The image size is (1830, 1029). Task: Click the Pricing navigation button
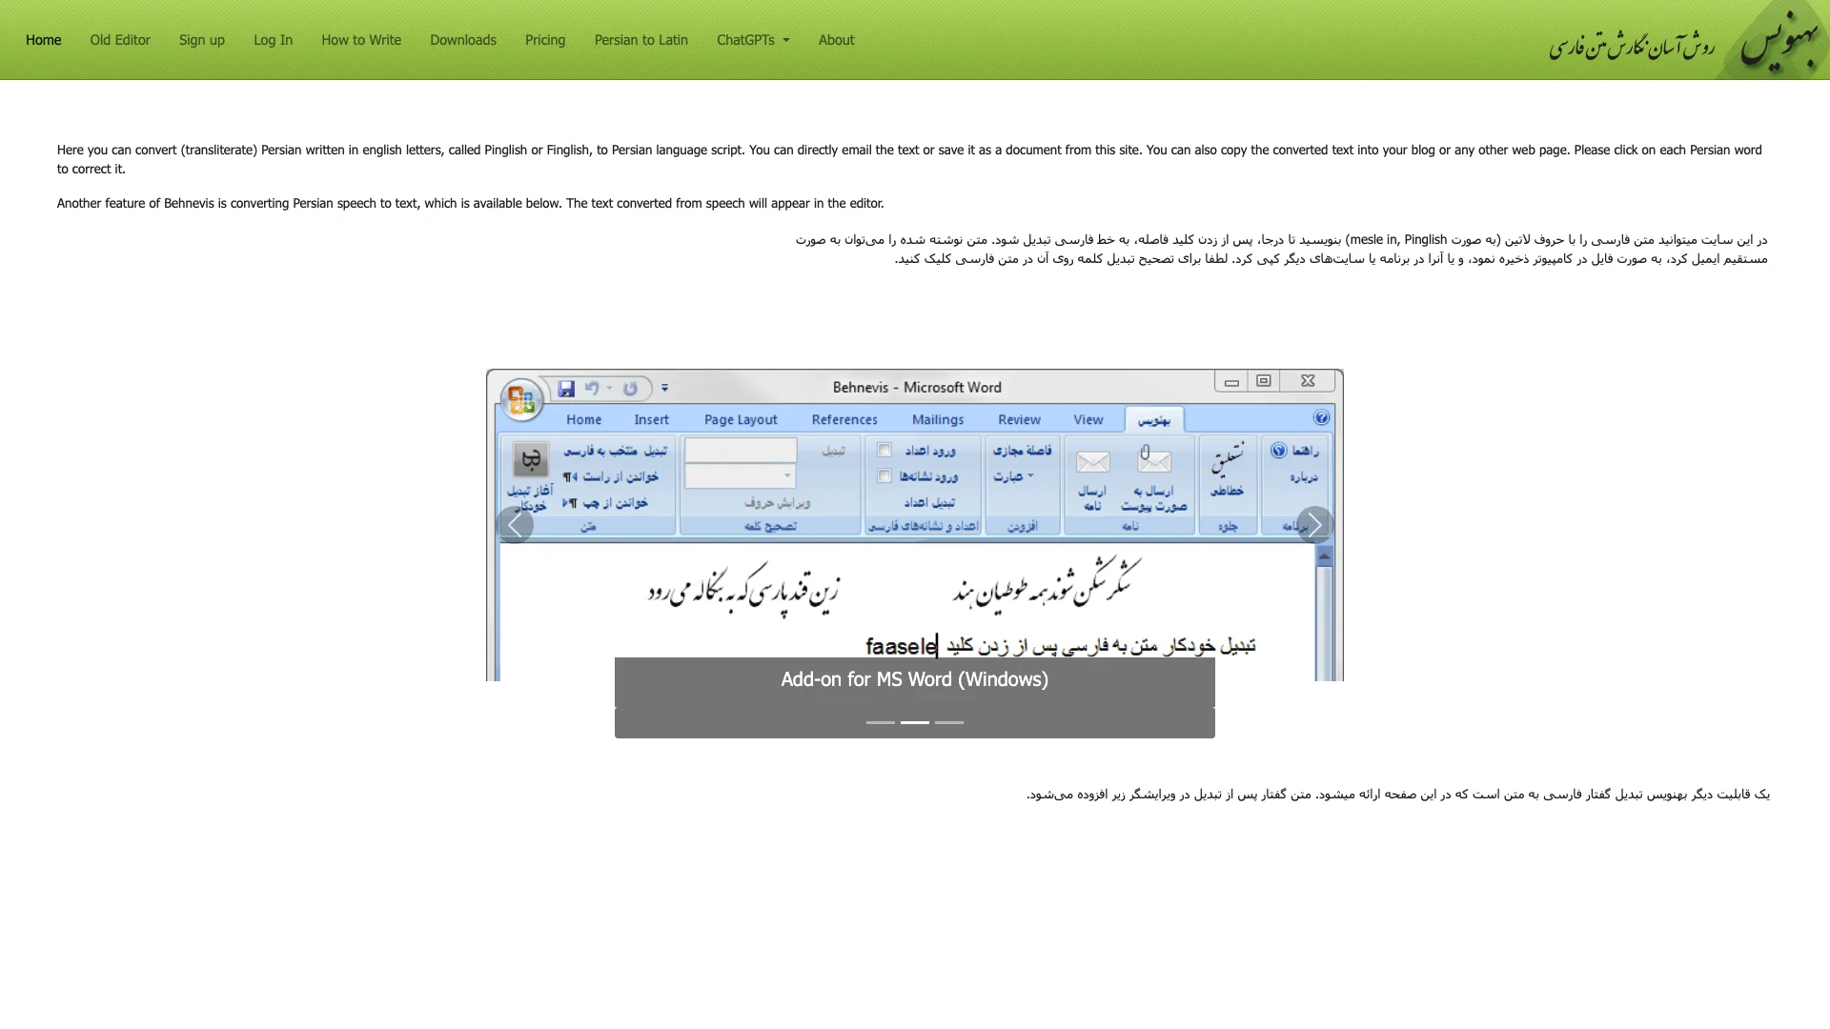[544, 40]
